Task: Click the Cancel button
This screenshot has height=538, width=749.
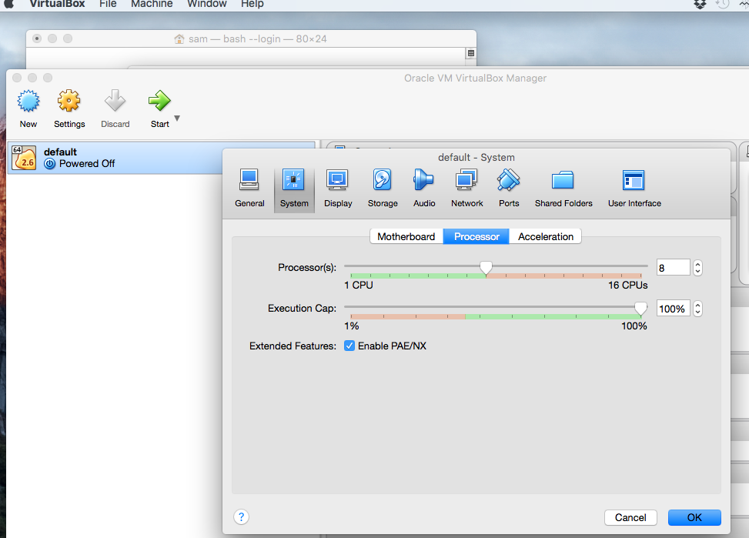Action: (x=630, y=517)
